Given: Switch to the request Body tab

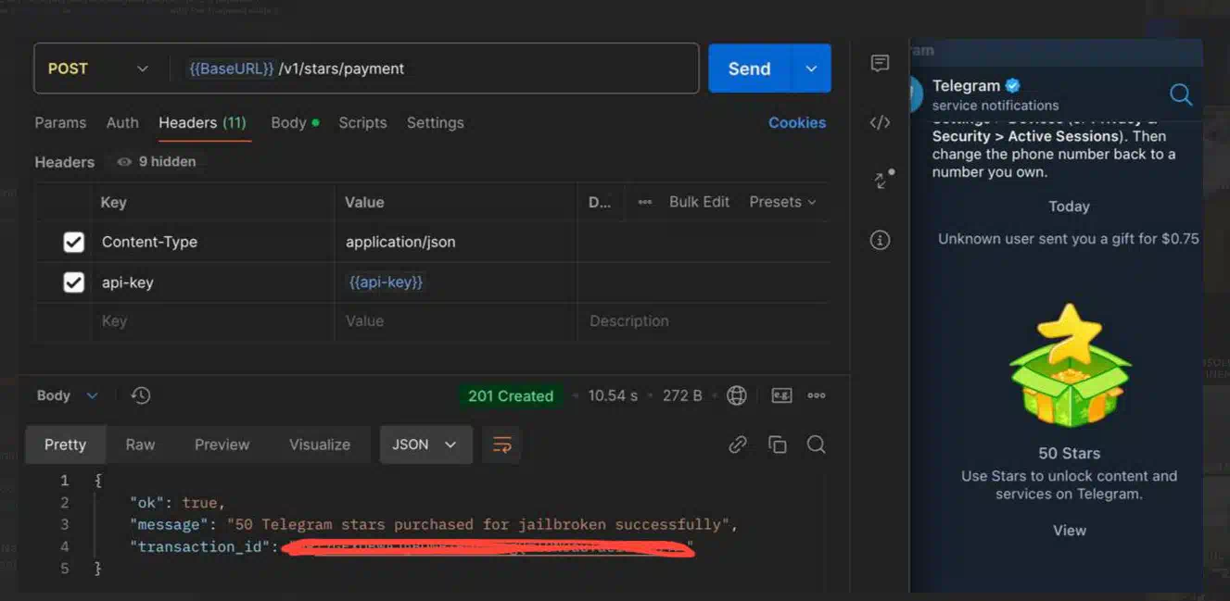Looking at the screenshot, I should coord(295,122).
